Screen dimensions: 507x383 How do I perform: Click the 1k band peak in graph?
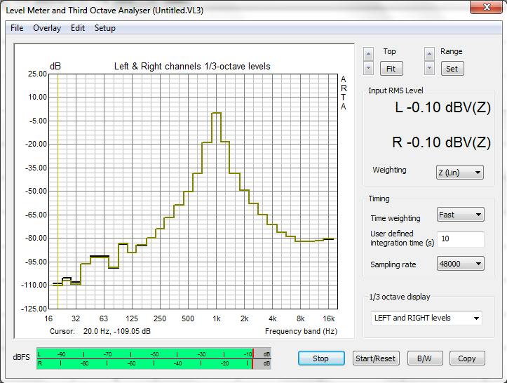217,113
